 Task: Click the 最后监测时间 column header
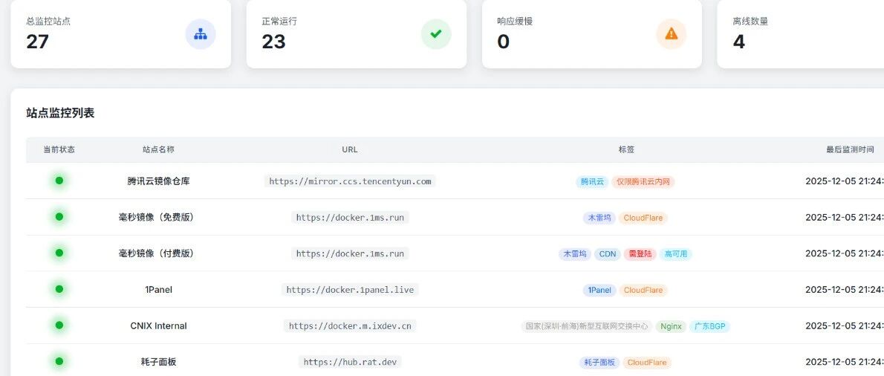click(850, 149)
